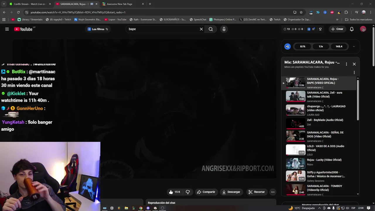Click the browser address bar URL
The width and height of the screenshot is (375, 211).
78,12
